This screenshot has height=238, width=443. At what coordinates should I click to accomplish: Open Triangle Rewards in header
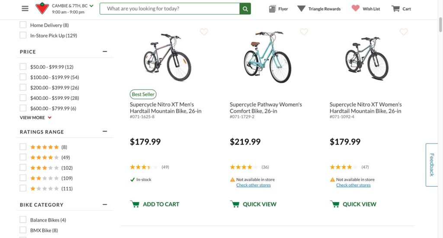[x=319, y=9]
